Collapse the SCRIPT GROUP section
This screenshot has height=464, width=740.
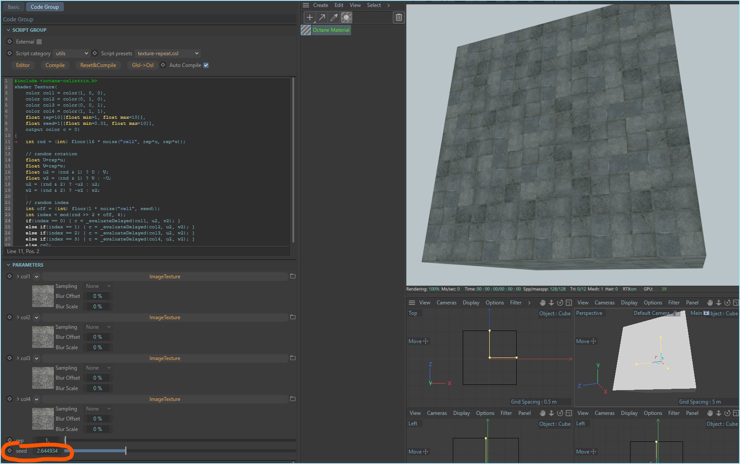[x=8, y=30]
